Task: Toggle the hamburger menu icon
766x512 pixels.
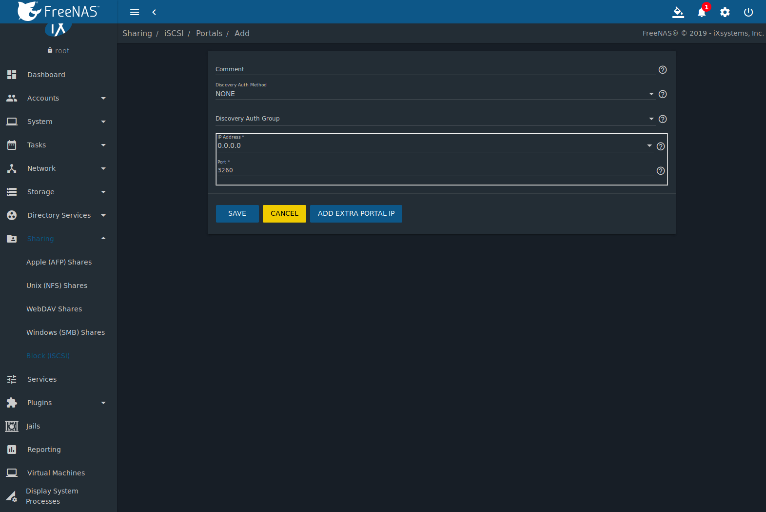Action: (x=135, y=12)
